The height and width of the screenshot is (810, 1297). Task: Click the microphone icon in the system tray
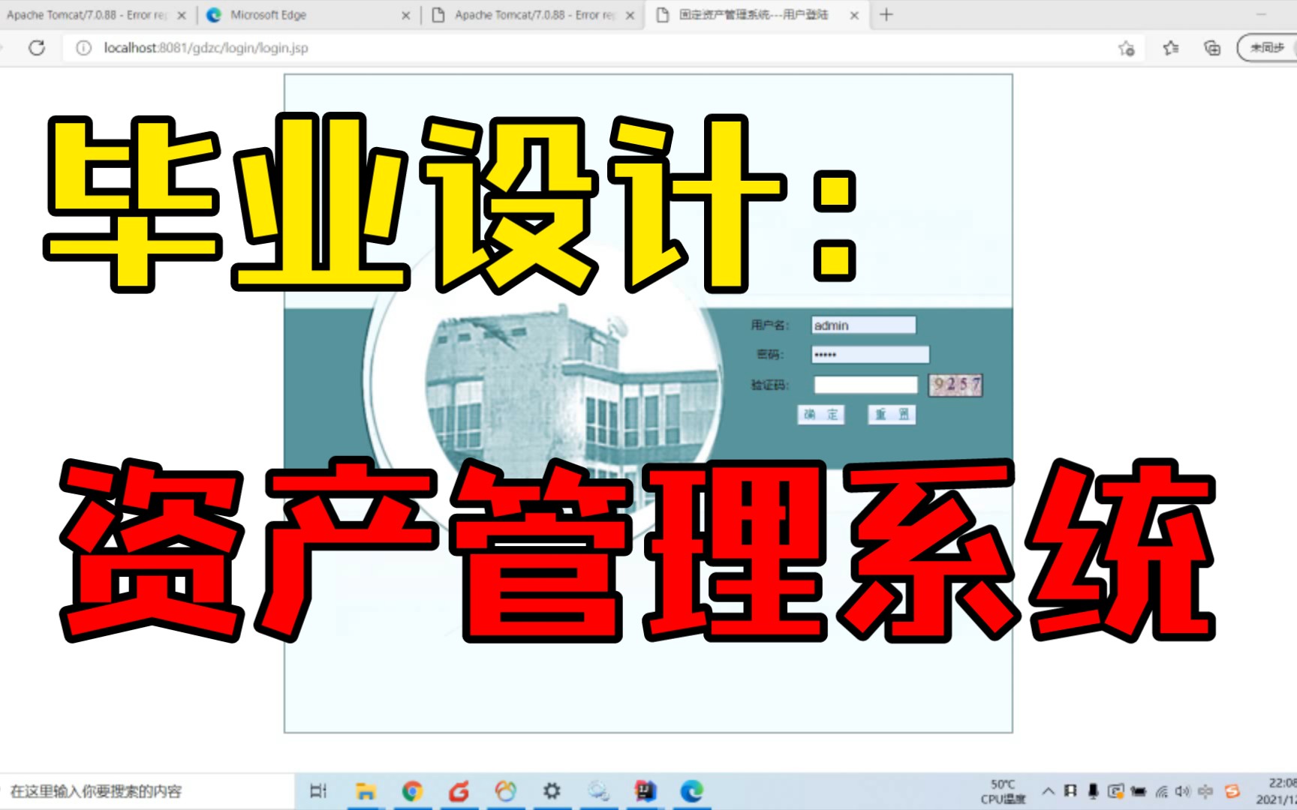tap(1093, 790)
